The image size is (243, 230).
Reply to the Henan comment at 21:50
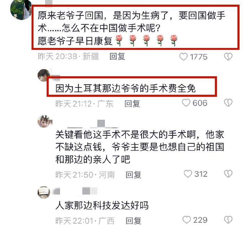[x=133, y=175]
